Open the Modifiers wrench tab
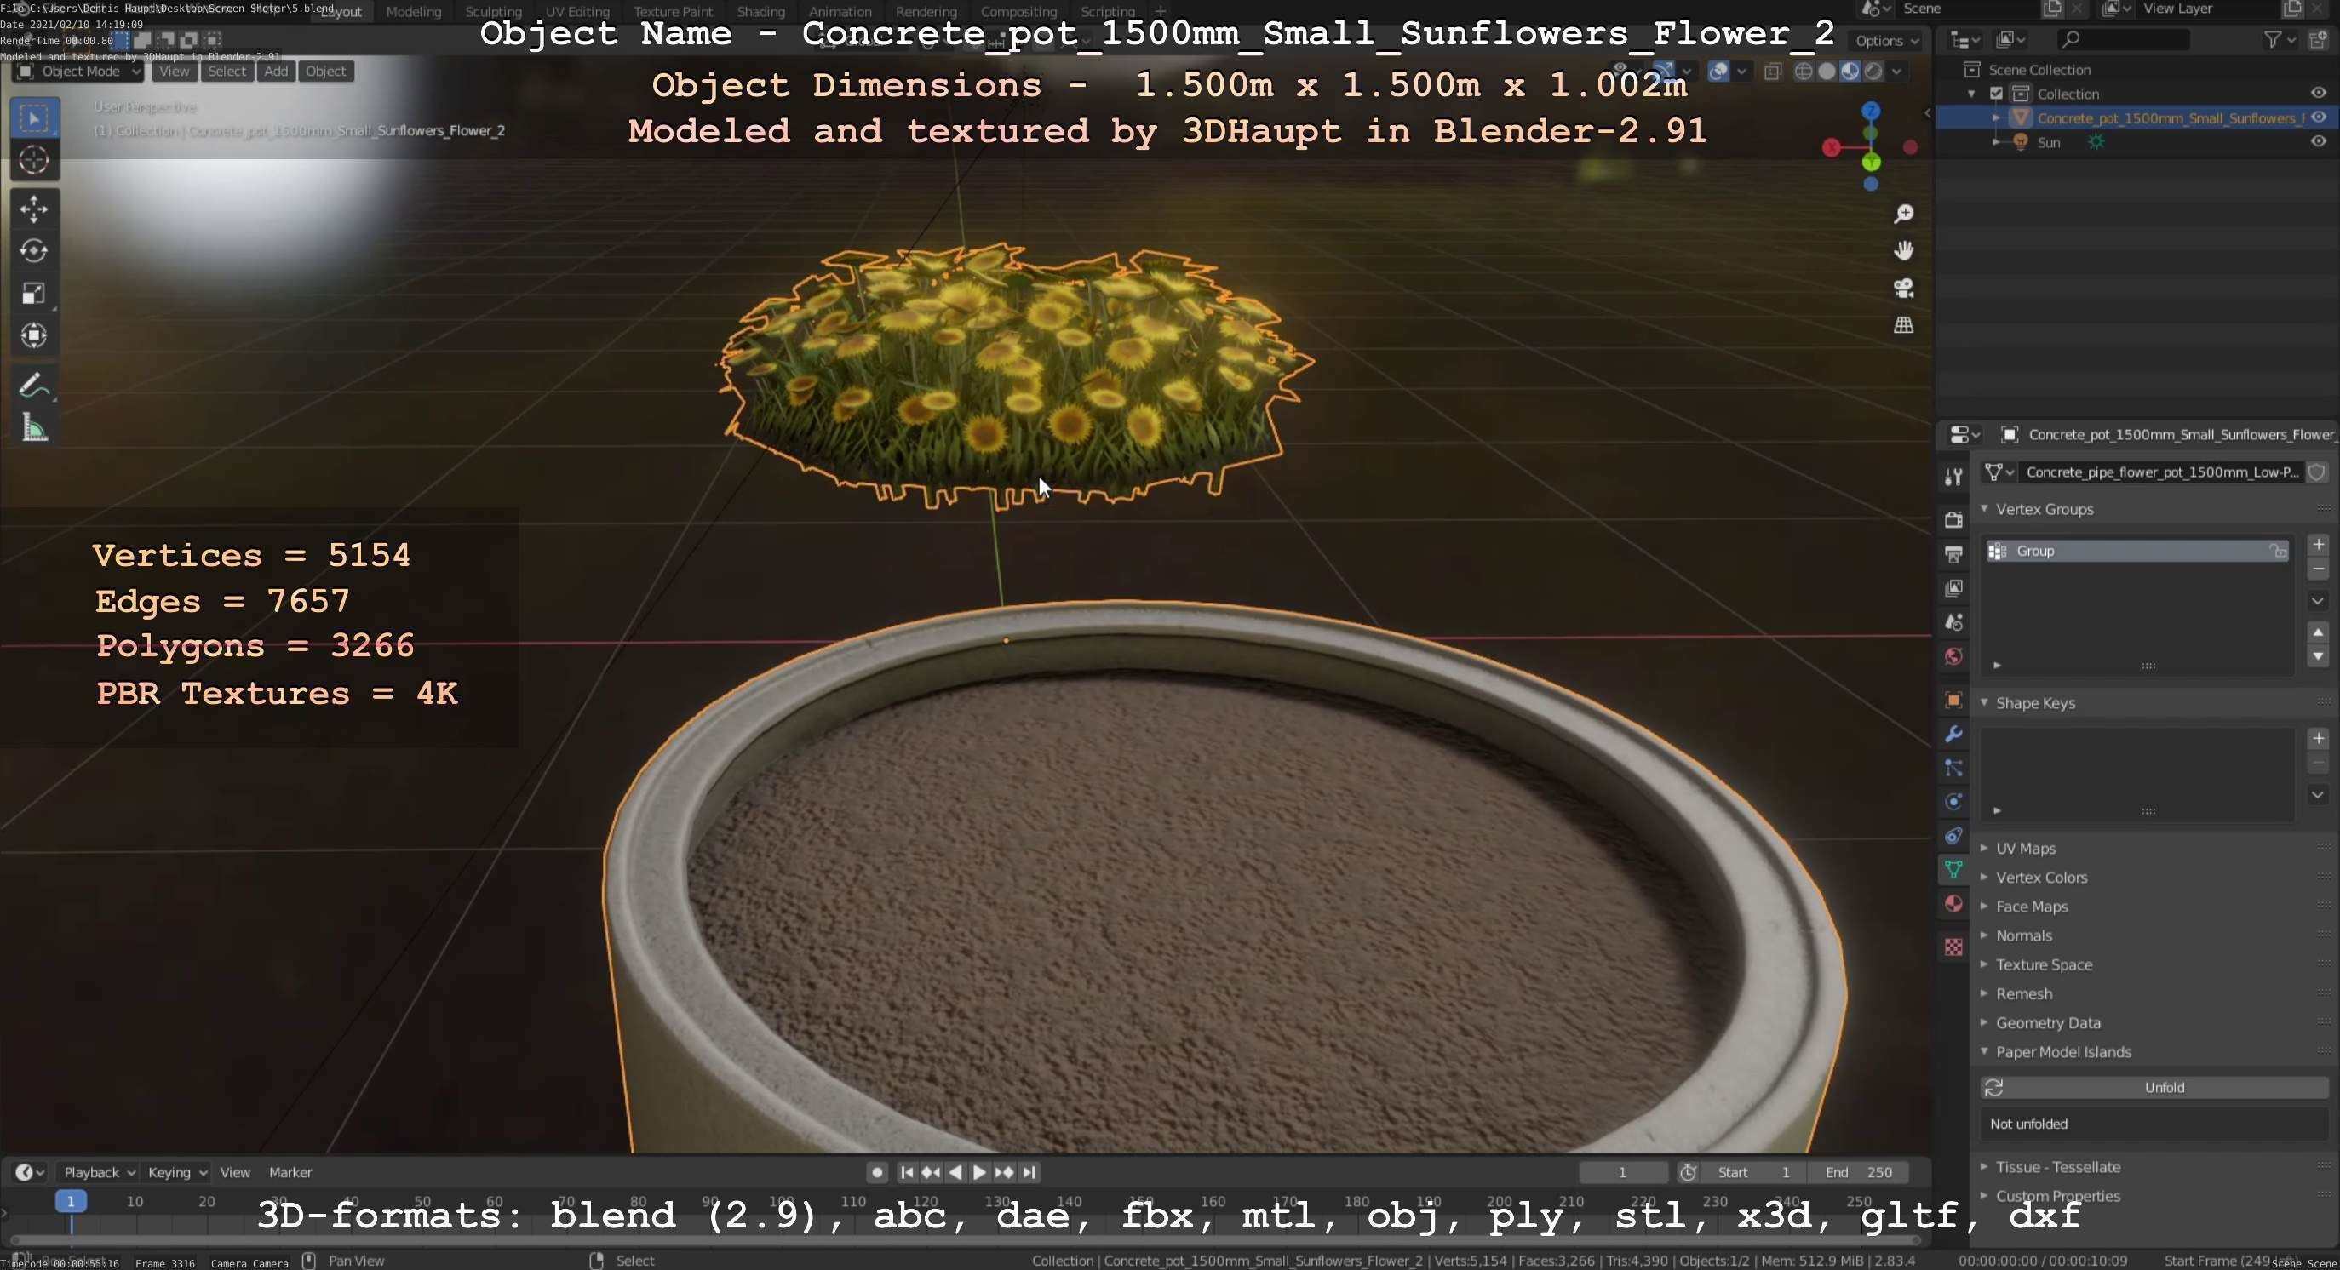 1953,734
